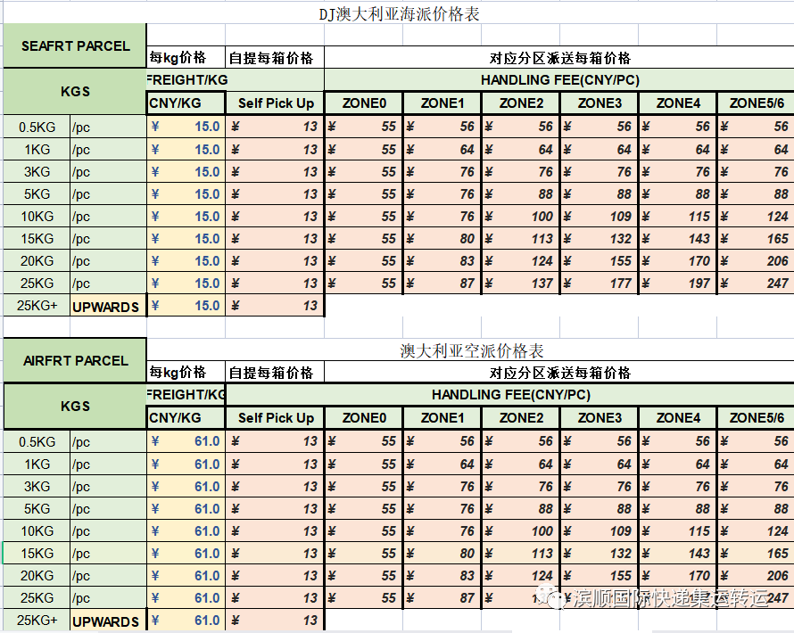794x633 pixels.
Task: Select air table 15KG ZONE2 value 113
Action: [x=520, y=553]
